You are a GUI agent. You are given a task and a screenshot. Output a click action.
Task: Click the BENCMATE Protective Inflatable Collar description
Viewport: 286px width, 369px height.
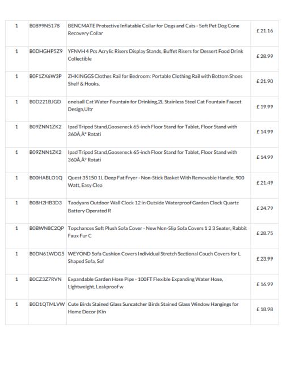point(153,30)
